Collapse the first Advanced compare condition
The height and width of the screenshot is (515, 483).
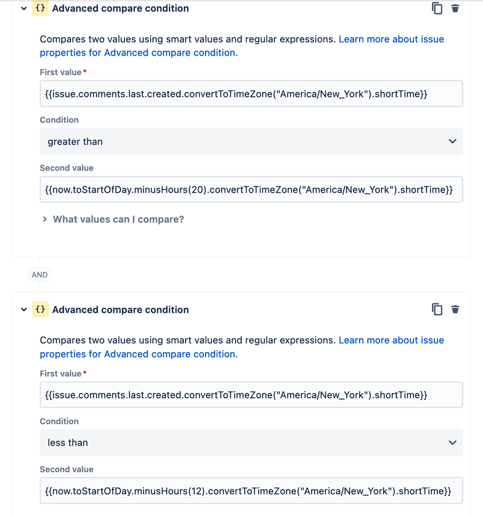pos(24,9)
